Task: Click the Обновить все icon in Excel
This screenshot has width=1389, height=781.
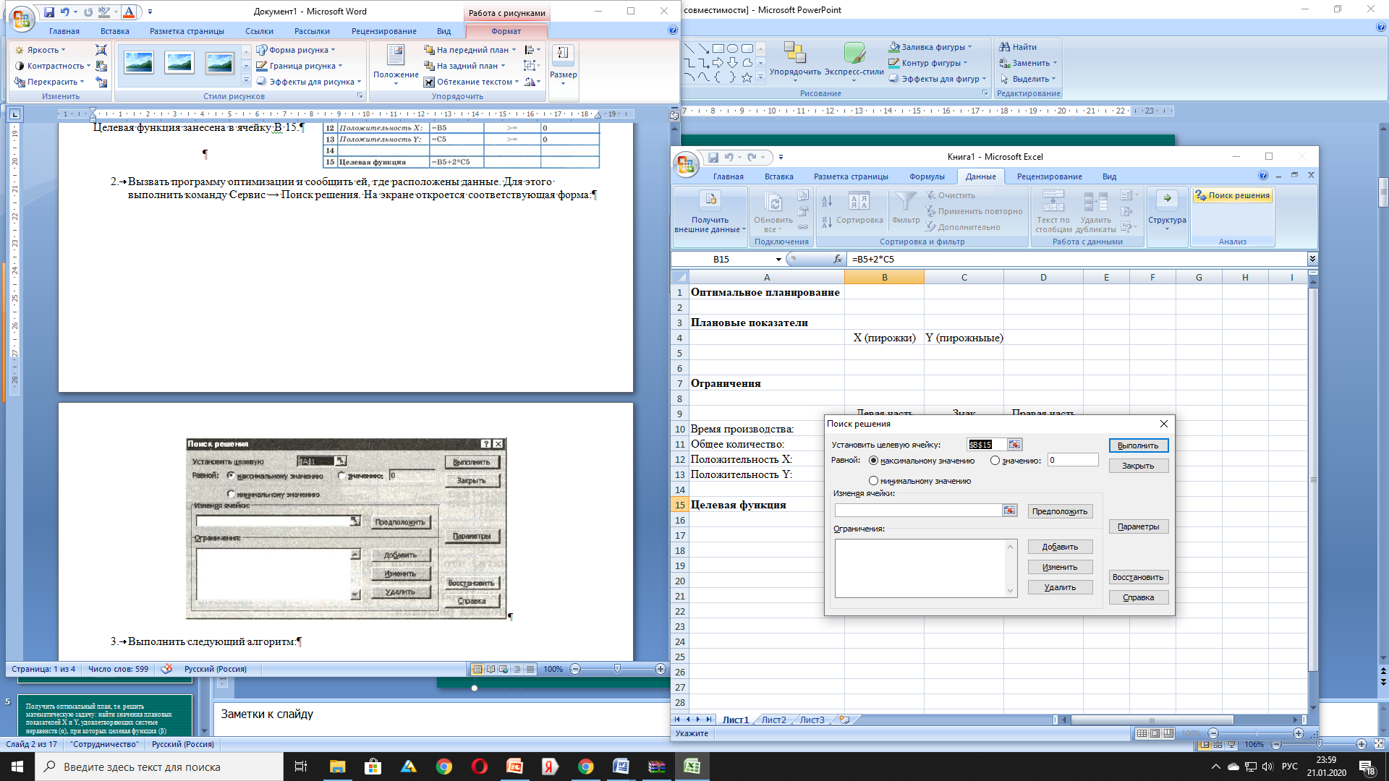Action: tap(773, 202)
